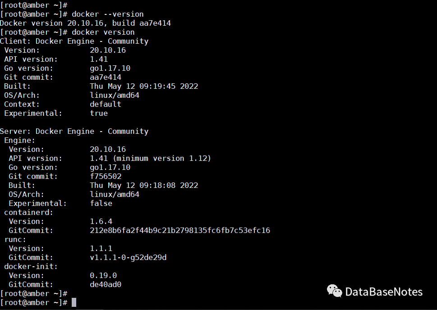The height and width of the screenshot is (310, 437).
Task: Click 'Docker version 20.10.16, build aa7e414' output line
Action: point(85,23)
